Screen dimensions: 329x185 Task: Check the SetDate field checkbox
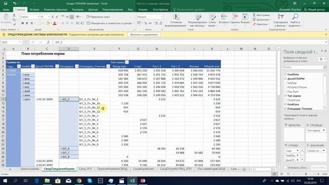point(285,83)
